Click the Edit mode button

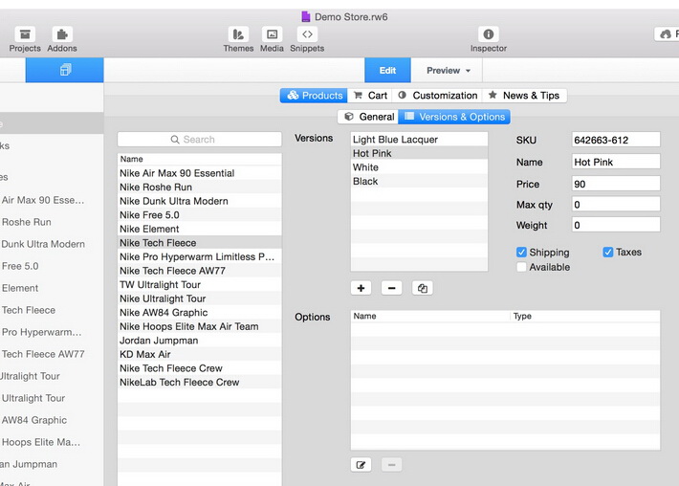click(x=387, y=70)
